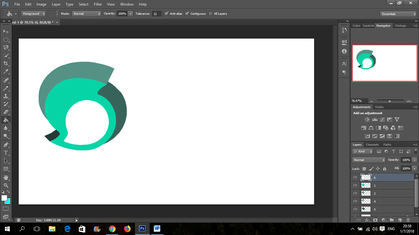Click the foreground color swatch
The height and width of the screenshot is (235, 419).
click(4, 198)
